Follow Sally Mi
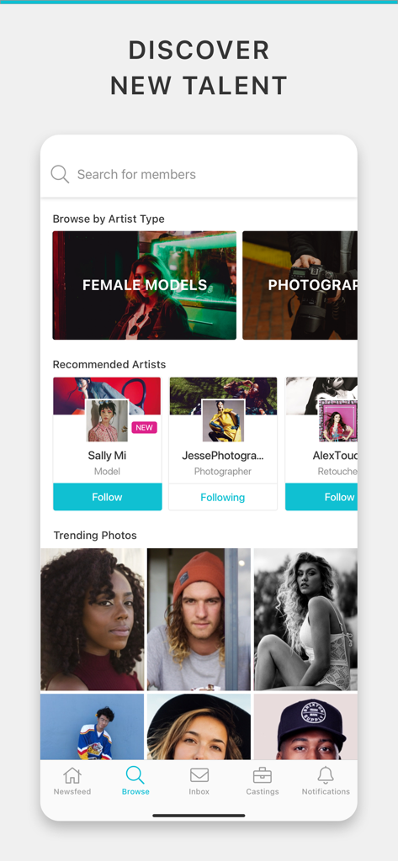Viewport: 398px width, 861px height. click(107, 497)
